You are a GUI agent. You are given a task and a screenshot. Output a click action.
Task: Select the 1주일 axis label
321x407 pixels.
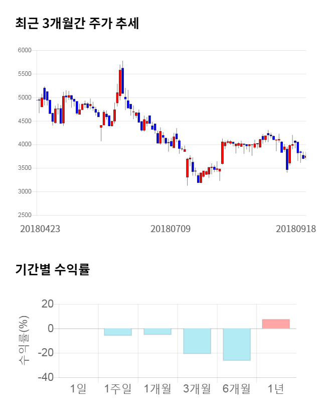118,388
